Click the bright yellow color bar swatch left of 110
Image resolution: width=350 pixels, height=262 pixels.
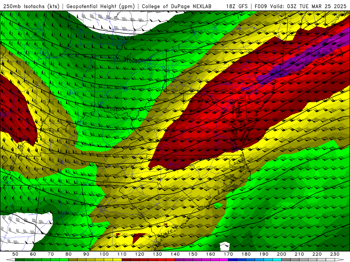click(x=117, y=260)
